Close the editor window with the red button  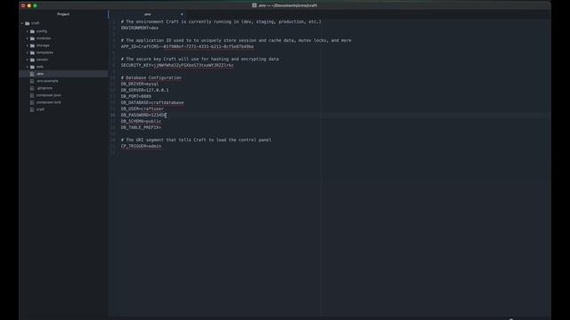click(x=23, y=5)
